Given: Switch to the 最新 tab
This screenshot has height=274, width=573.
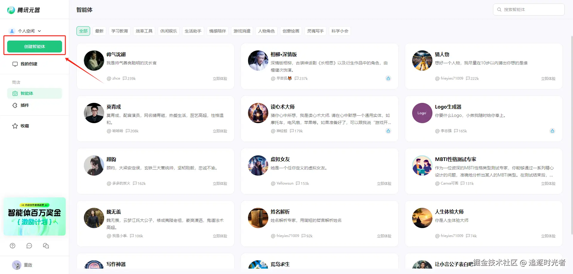Looking at the screenshot, I should tap(99, 31).
